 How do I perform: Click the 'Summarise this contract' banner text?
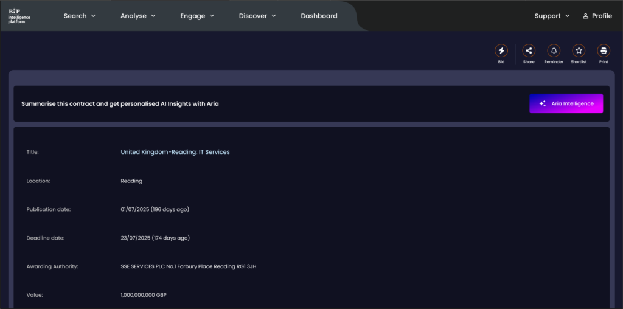point(120,104)
